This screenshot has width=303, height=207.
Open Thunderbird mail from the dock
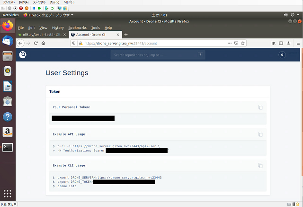tap(8, 41)
